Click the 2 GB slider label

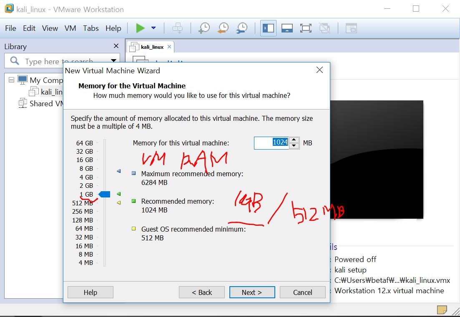pyautogui.click(x=86, y=185)
